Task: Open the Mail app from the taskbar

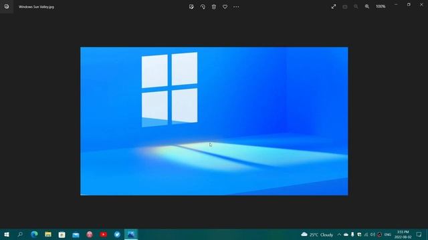Action: click(76, 234)
